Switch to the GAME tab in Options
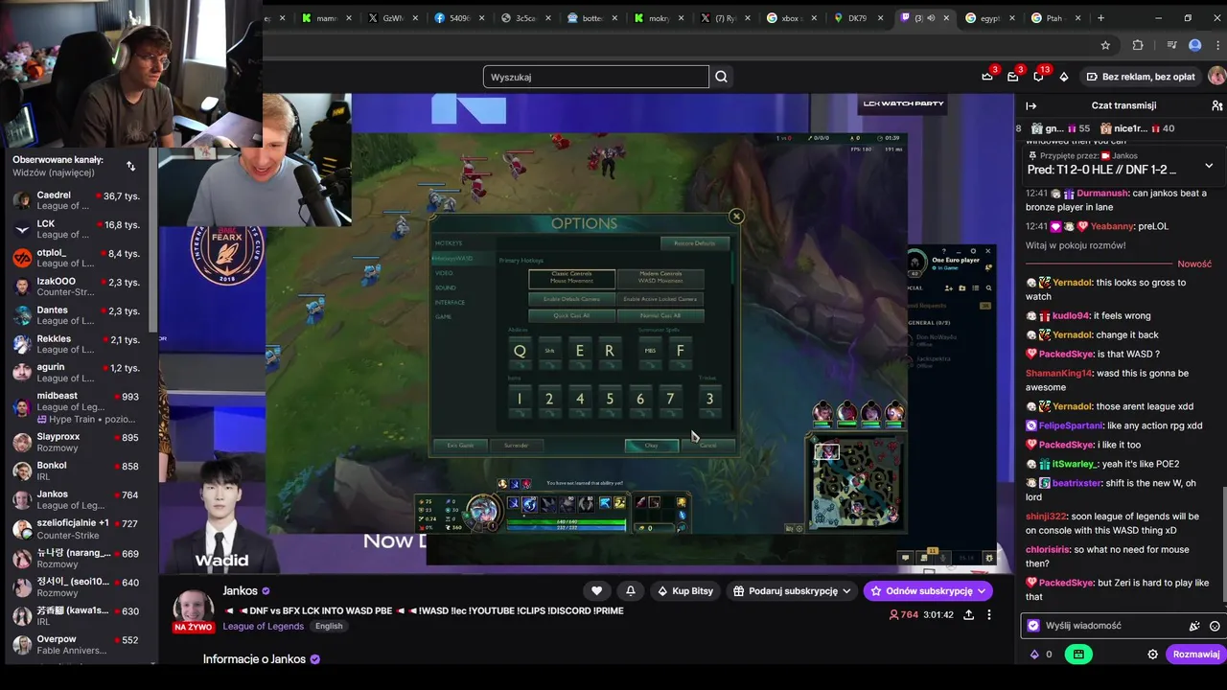Image resolution: width=1227 pixels, height=690 pixels. [x=443, y=316]
